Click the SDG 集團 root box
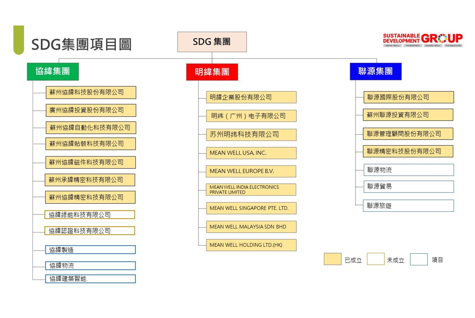Screen dimensions: 475x318 (x=212, y=42)
